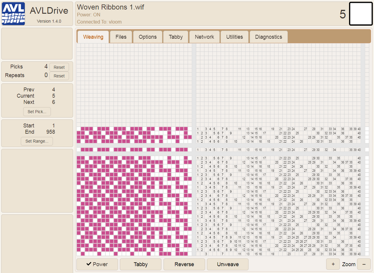
Task: Click the zoom out minus button
Action: (364, 264)
